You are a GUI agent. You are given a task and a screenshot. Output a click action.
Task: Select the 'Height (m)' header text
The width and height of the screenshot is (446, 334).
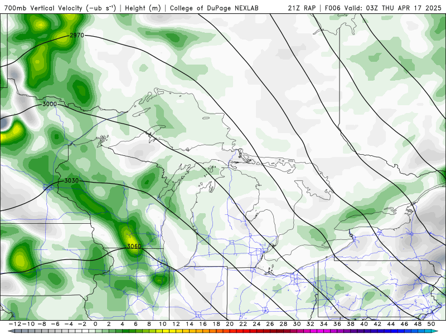tap(143, 8)
